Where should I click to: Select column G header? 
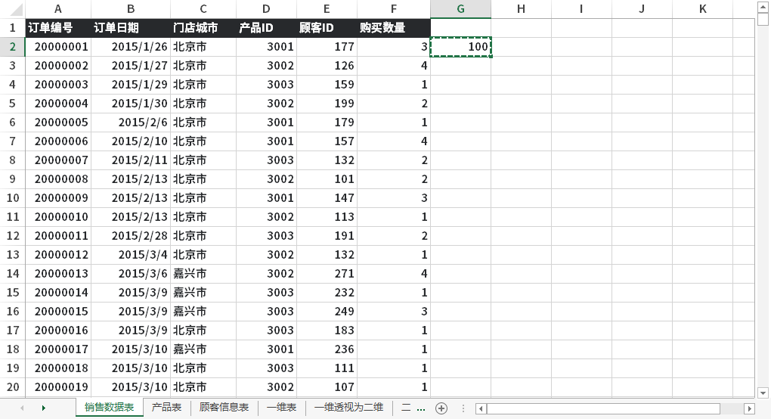pos(461,9)
